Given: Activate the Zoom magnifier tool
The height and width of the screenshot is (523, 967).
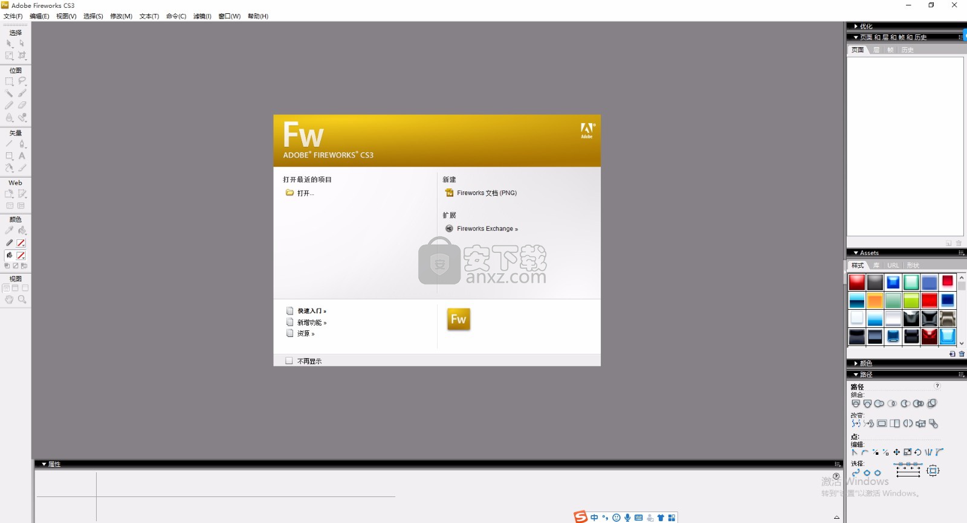Looking at the screenshot, I should click(x=22, y=300).
